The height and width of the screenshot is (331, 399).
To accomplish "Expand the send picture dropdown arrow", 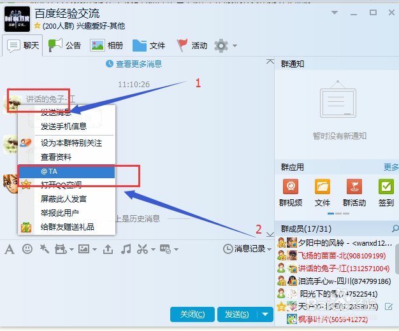I will pos(95,250).
